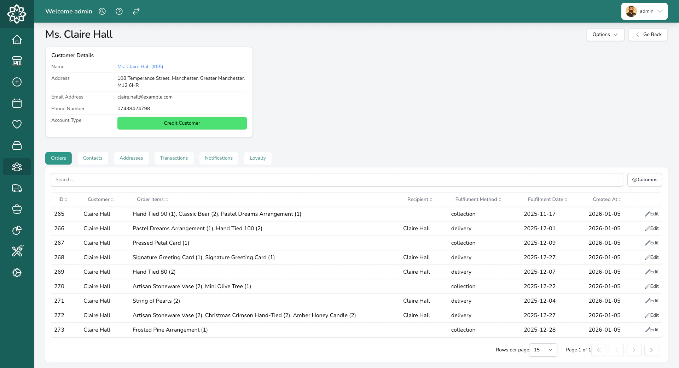Open the Options dropdown menu
This screenshot has width=679, height=368.
click(x=605, y=35)
